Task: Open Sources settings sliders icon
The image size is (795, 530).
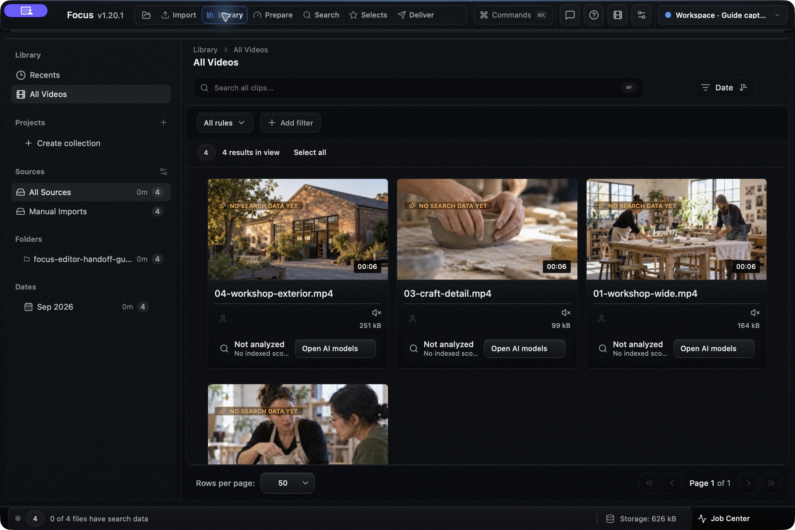Action: (x=164, y=171)
